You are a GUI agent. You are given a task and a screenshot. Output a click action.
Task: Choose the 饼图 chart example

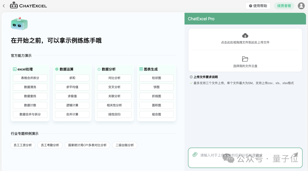(x=157, y=87)
